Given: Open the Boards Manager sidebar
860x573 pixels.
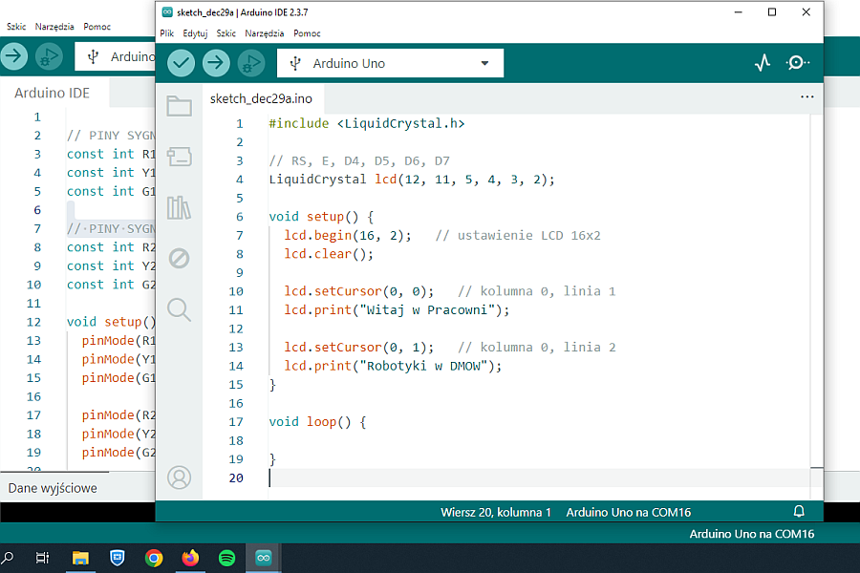Looking at the screenshot, I should pos(179,157).
